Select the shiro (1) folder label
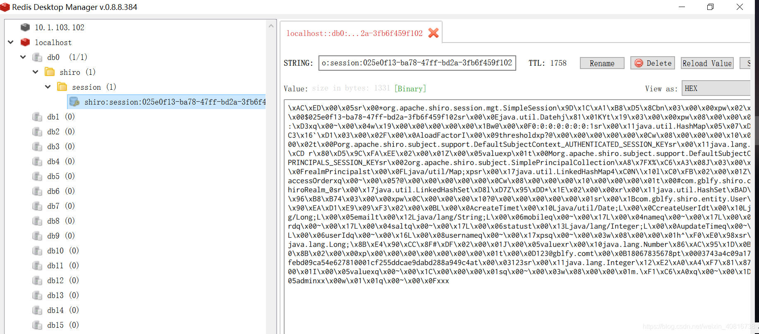This screenshot has width=759, height=334. click(x=77, y=72)
